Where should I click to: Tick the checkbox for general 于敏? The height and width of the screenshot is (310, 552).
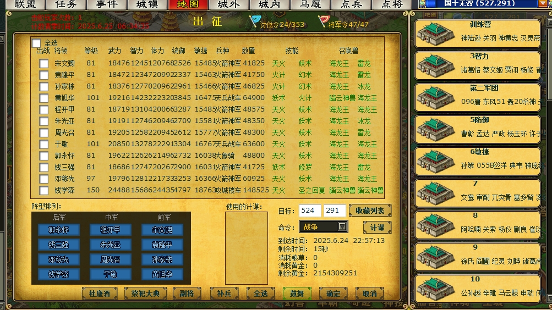coord(43,145)
